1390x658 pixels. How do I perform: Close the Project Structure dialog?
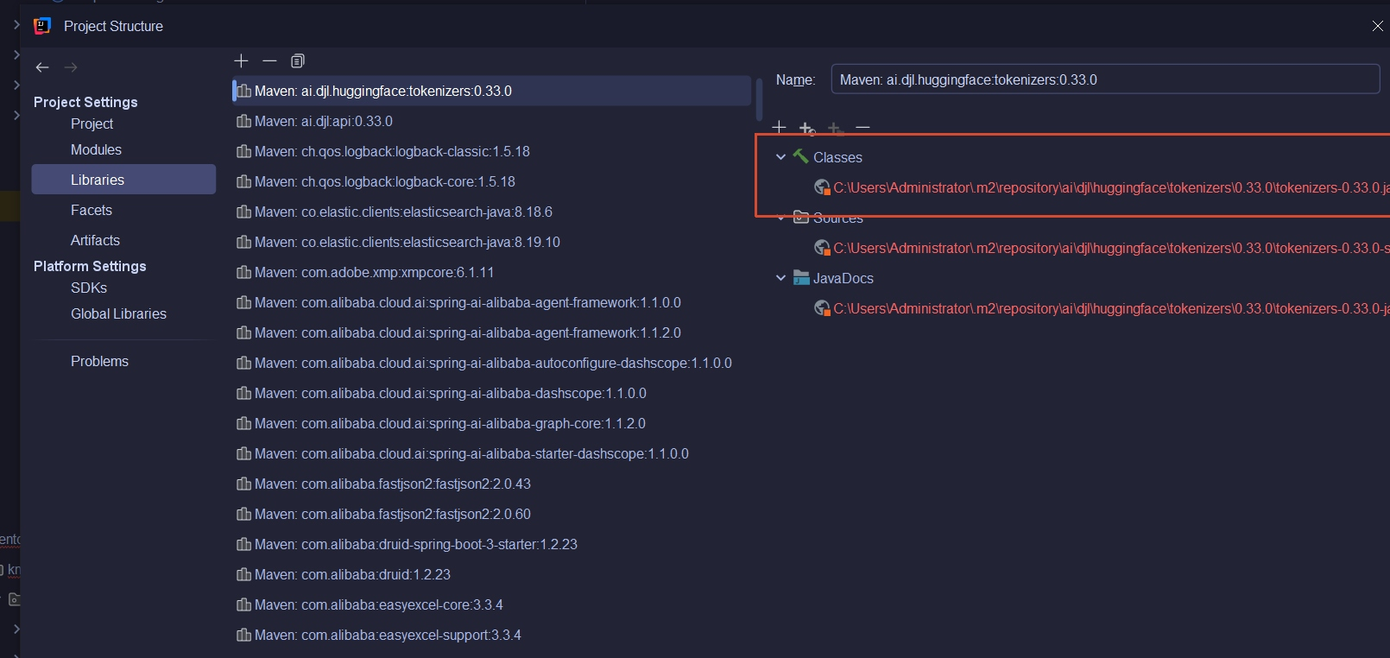(x=1377, y=26)
